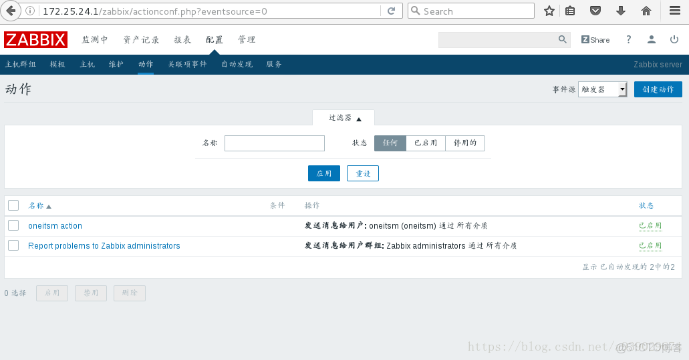
Task: Switch to the 服务 submenu tab
Action: click(274, 64)
